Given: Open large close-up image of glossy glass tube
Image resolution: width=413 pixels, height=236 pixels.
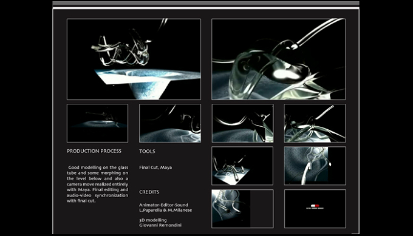Looking at the screenshot, I should click(278, 59).
